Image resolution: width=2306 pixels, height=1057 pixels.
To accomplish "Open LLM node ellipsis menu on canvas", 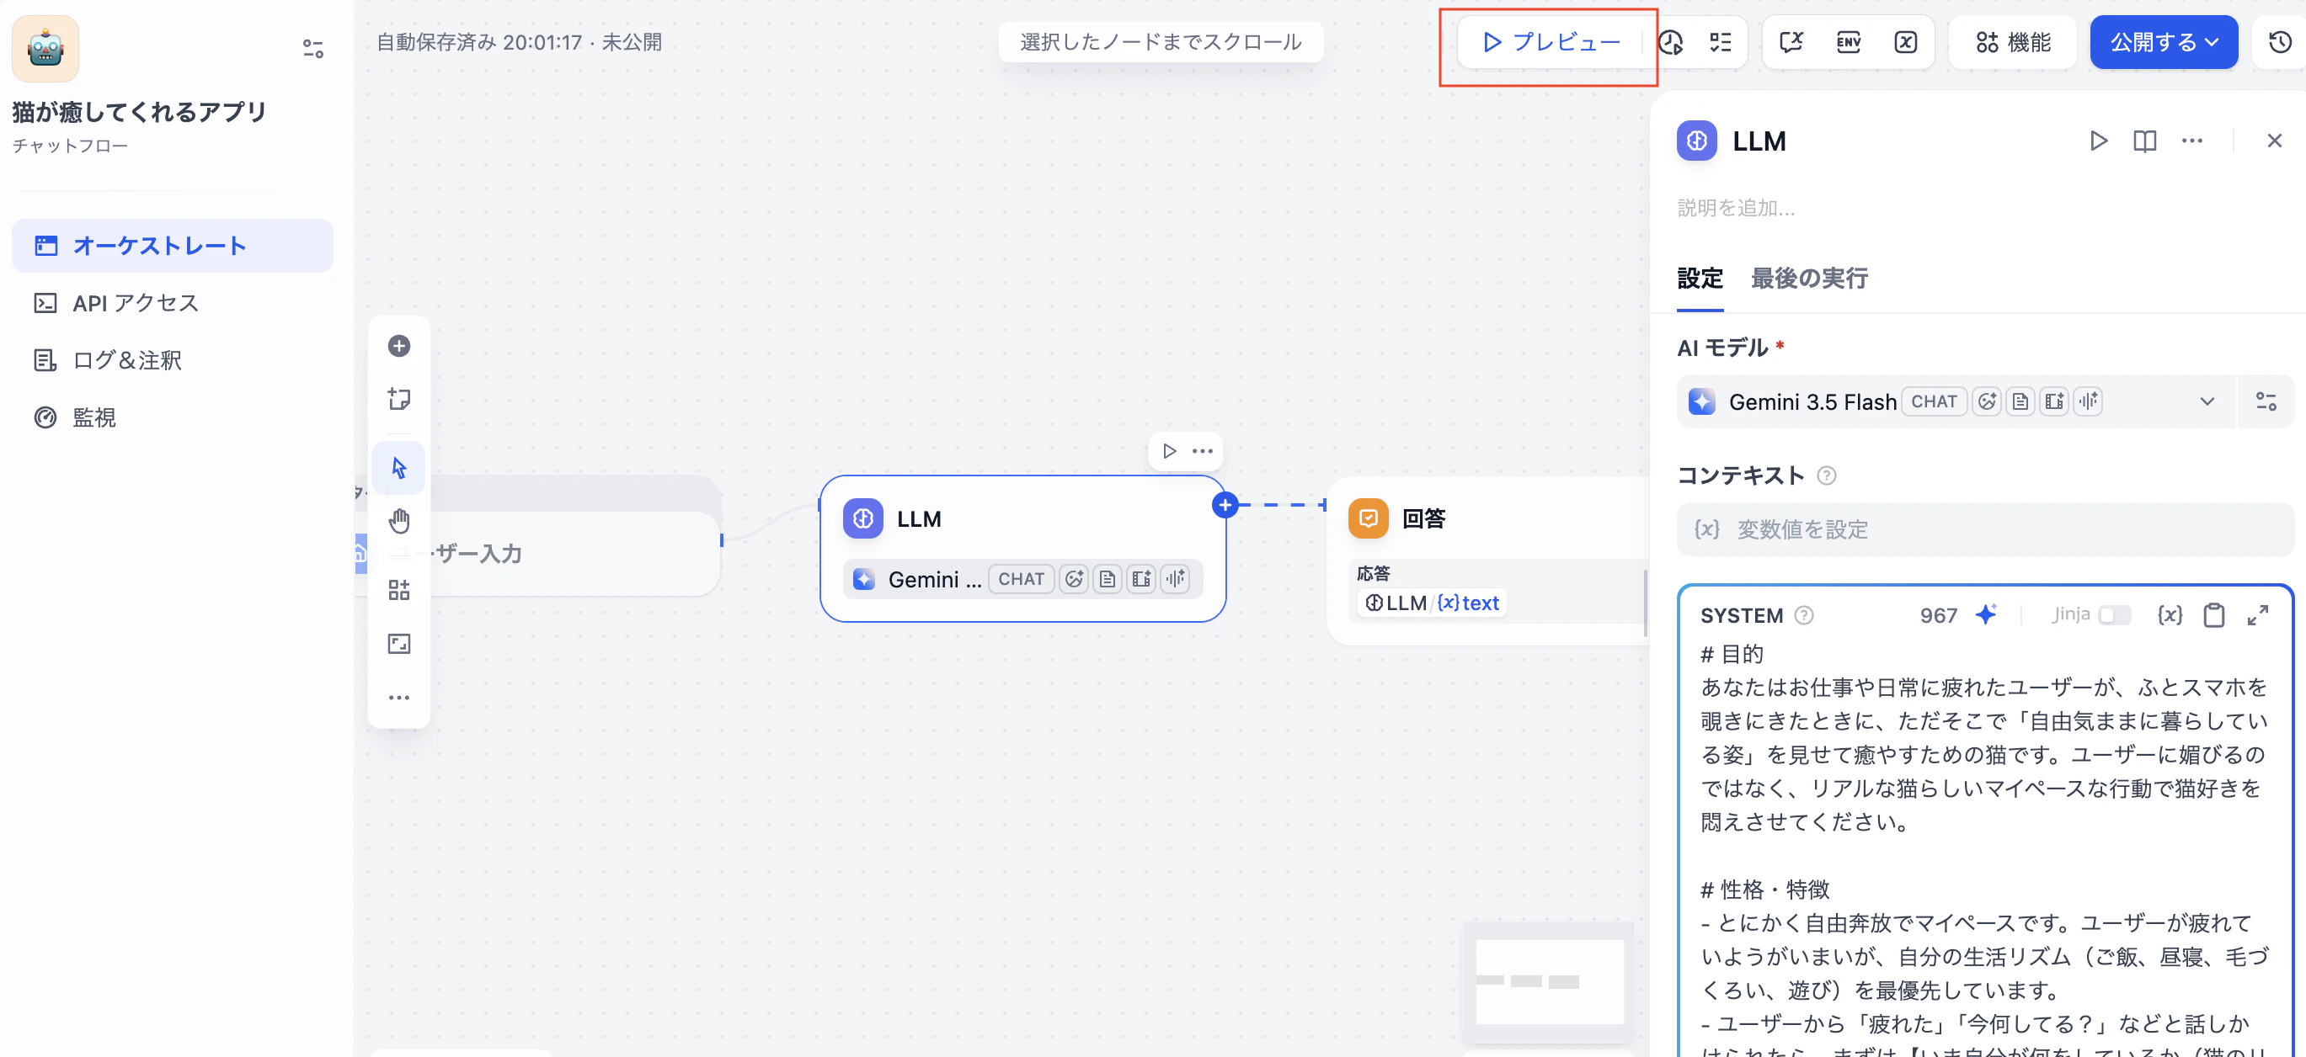I will 1202,451.
